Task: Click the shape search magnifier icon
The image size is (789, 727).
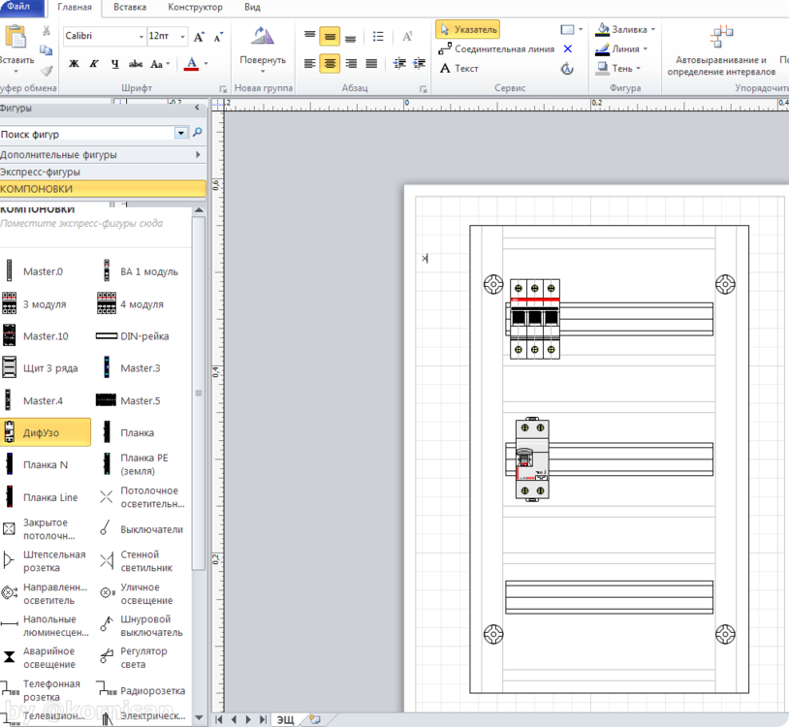Action: click(198, 134)
